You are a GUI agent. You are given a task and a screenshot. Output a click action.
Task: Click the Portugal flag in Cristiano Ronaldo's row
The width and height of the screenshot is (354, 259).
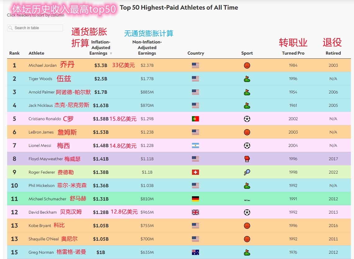point(196,119)
